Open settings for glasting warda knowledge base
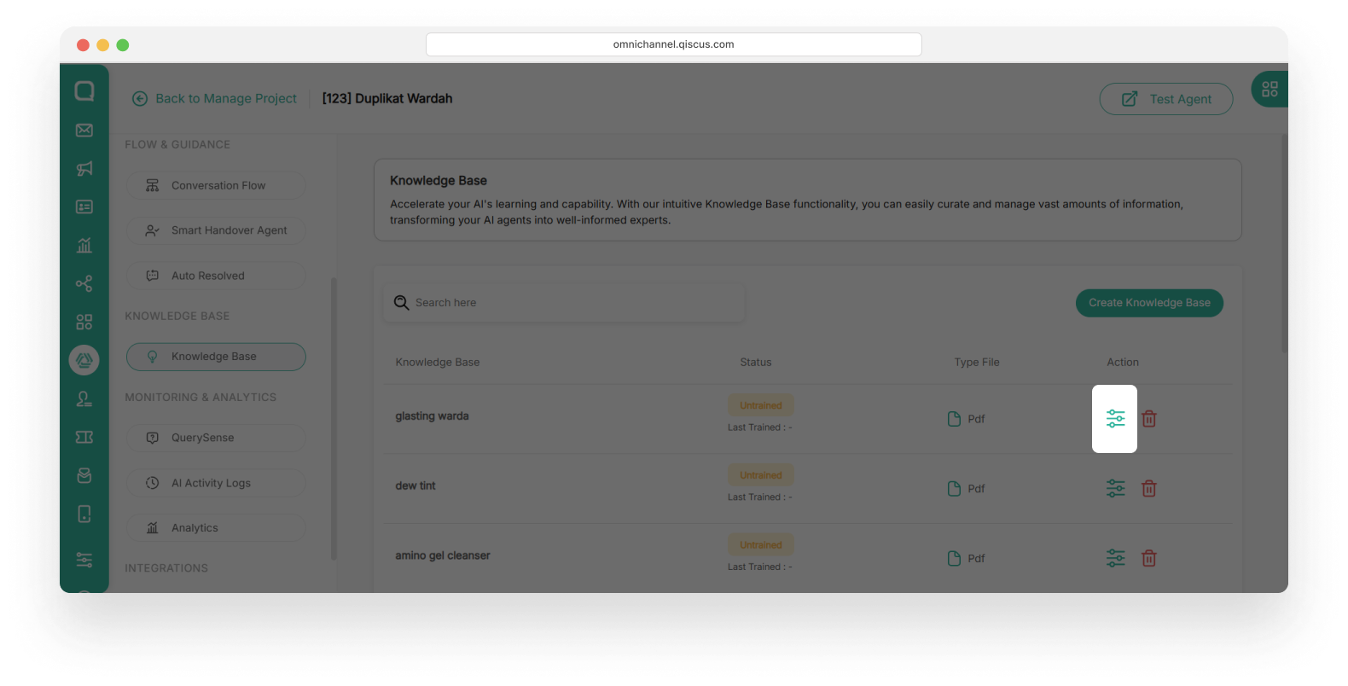 click(1115, 419)
